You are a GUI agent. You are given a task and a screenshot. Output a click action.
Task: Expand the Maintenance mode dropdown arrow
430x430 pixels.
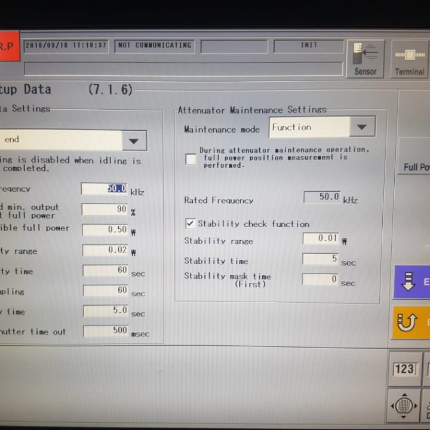[361, 127]
